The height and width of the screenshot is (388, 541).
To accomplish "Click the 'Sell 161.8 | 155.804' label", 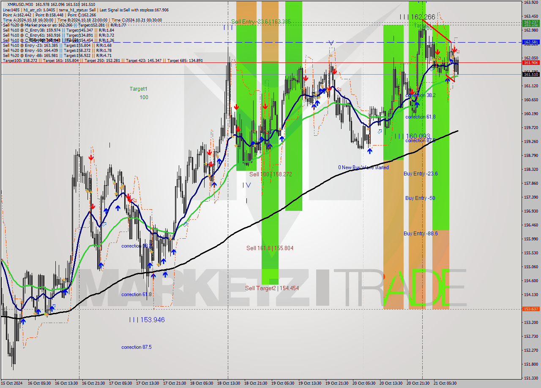I will pyautogui.click(x=270, y=248).
